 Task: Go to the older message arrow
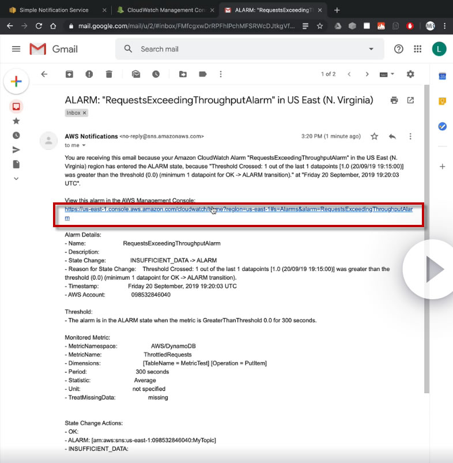pos(367,74)
